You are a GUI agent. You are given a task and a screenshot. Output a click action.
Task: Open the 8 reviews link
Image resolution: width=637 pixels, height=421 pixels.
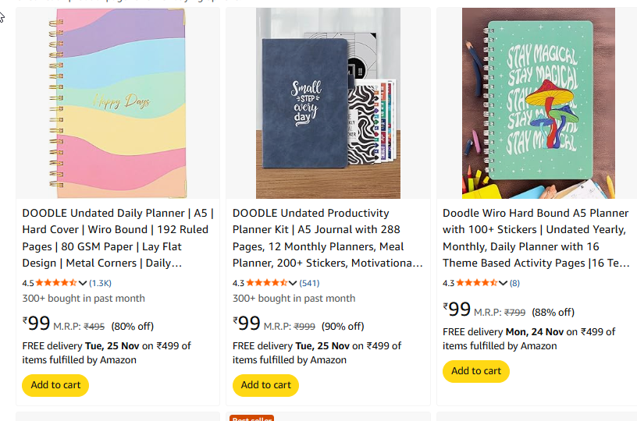[515, 283]
